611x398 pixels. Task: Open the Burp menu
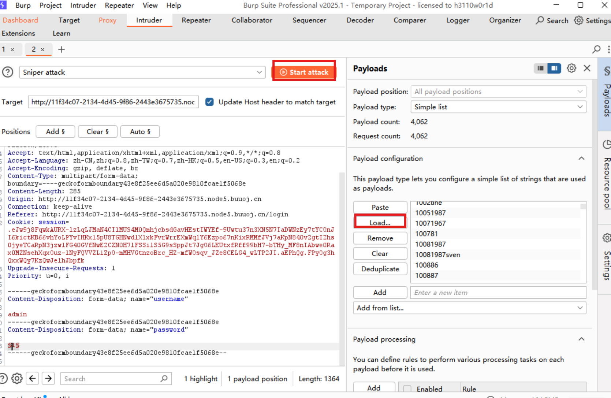coord(23,5)
